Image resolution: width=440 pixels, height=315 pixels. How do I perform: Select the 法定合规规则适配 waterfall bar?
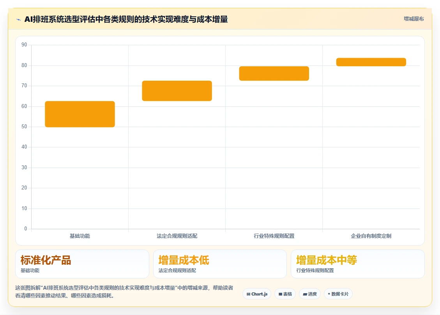click(x=177, y=91)
